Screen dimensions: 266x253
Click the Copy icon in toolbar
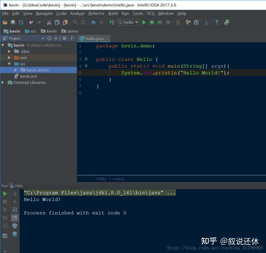pyautogui.click(x=57, y=22)
